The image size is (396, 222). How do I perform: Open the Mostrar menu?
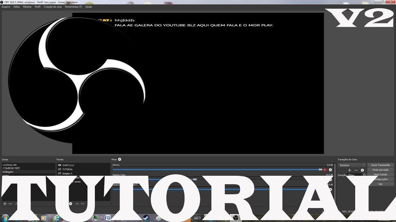(27, 7)
